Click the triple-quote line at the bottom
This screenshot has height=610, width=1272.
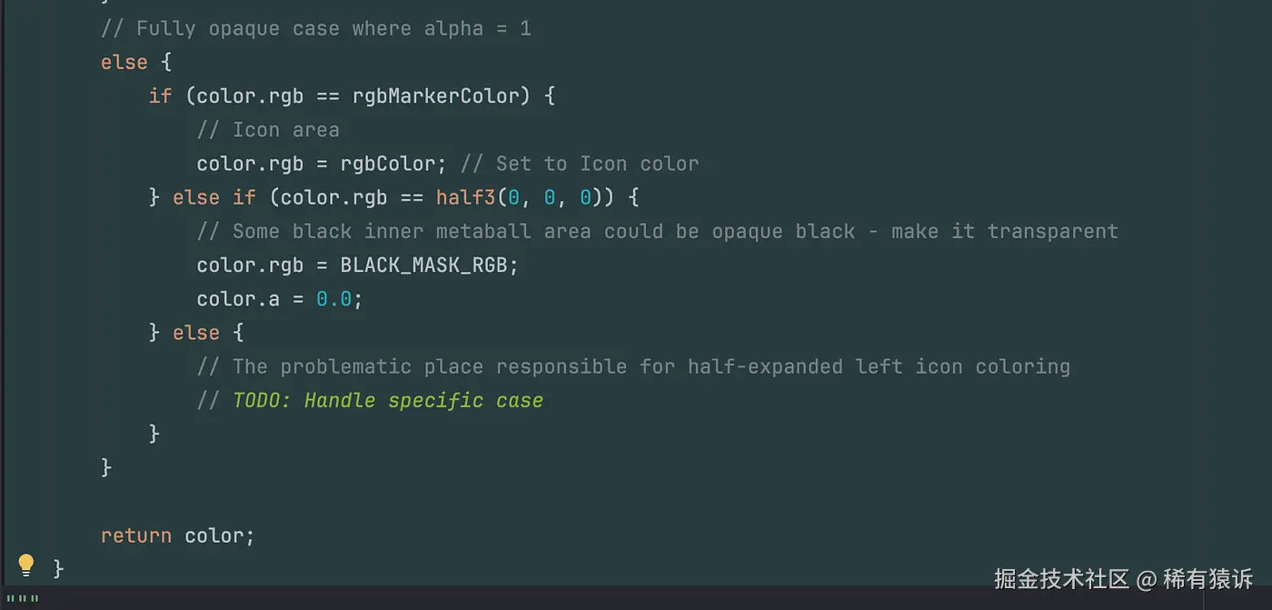pos(23,600)
